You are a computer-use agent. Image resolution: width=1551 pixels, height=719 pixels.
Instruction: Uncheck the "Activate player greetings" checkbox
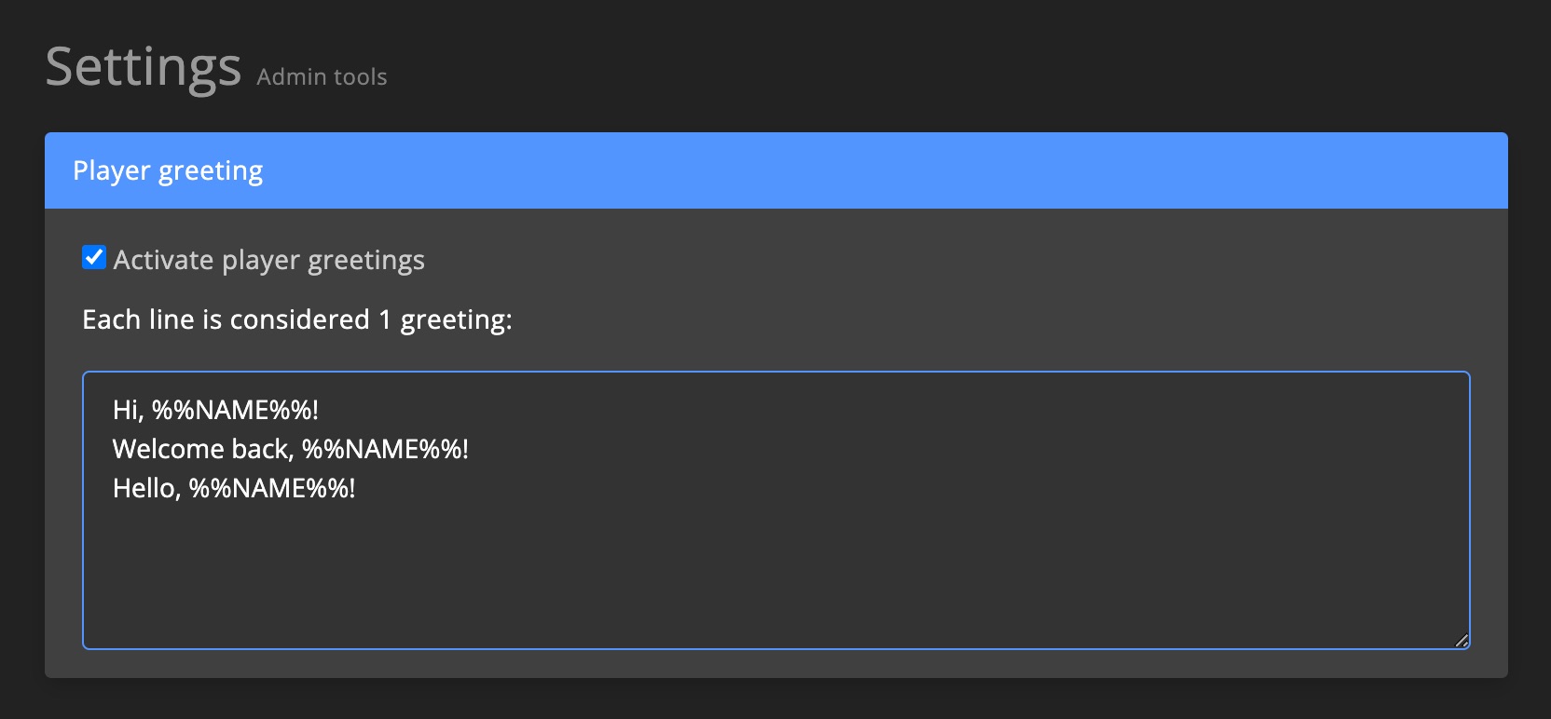(x=93, y=258)
